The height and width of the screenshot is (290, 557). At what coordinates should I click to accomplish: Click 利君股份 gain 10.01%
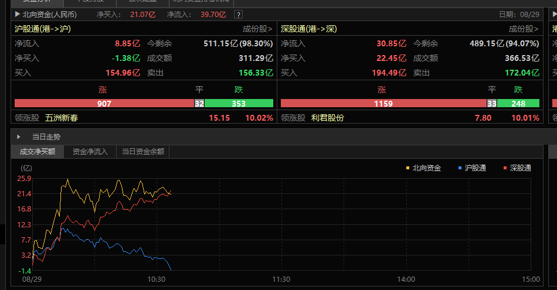point(525,118)
